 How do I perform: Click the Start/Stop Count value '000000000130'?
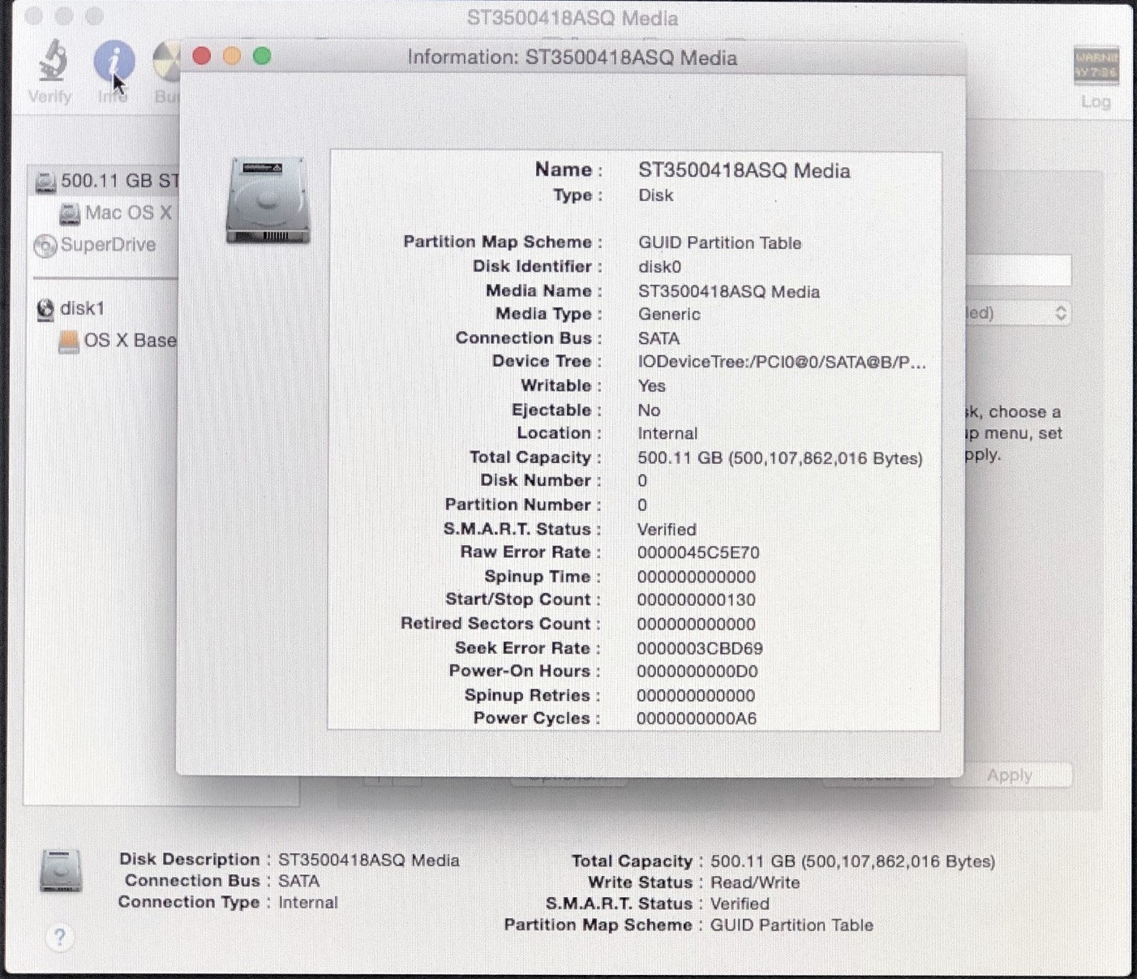(x=696, y=600)
